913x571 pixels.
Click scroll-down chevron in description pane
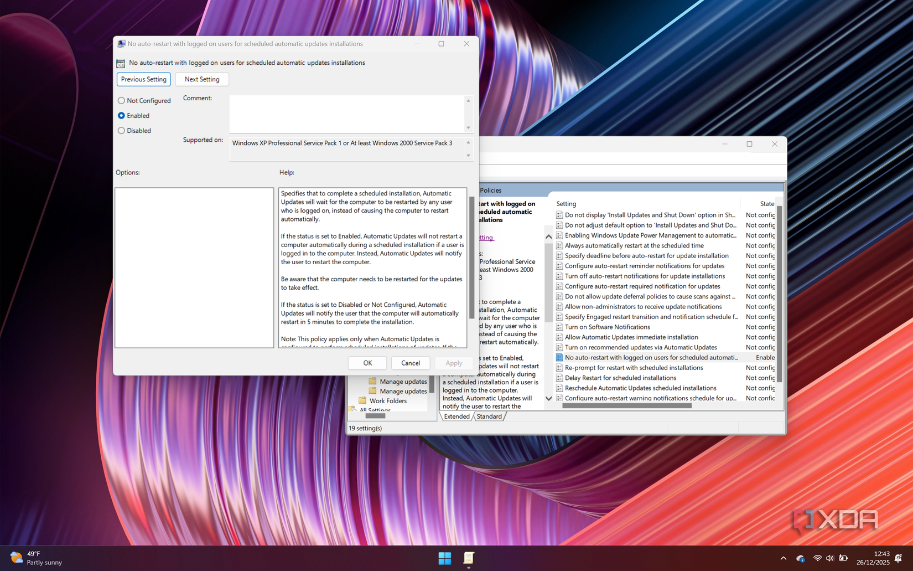548,398
